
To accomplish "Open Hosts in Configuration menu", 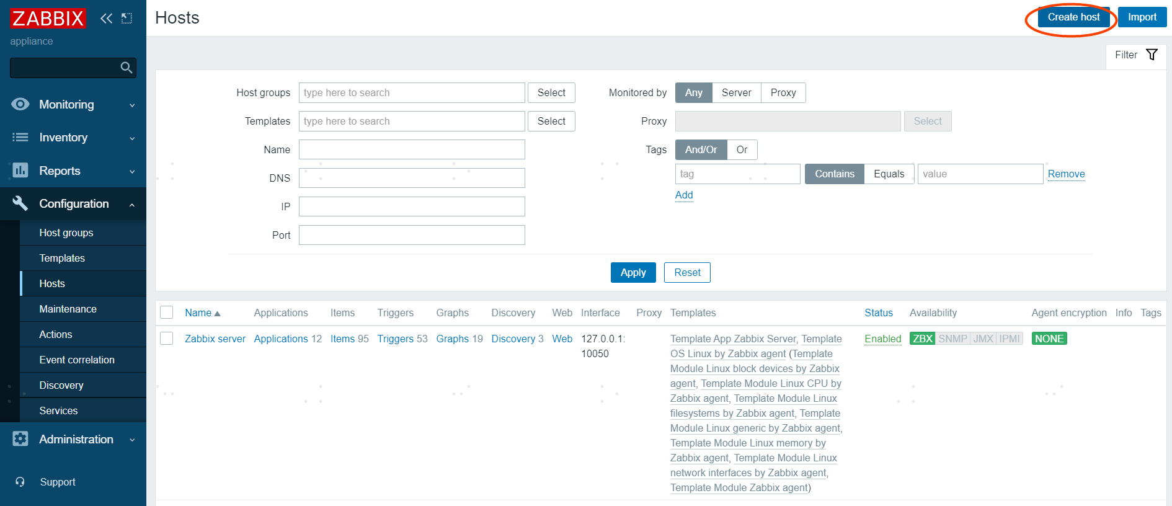I will (83, 283).
